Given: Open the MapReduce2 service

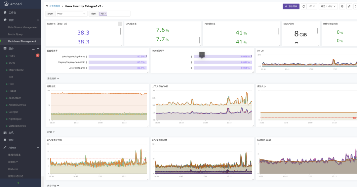Looking at the screenshot, I should coord(16,70).
